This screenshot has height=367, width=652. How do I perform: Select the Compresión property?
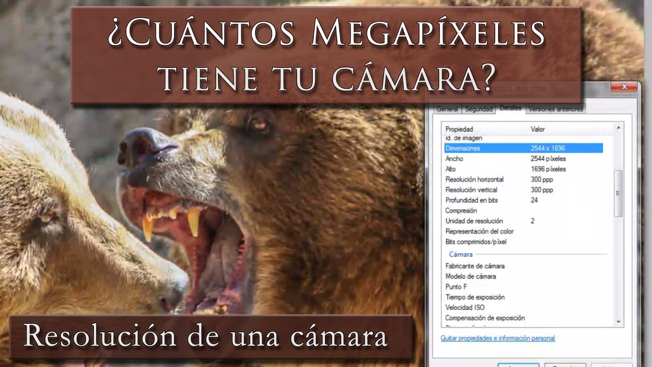pyautogui.click(x=461, y=211)
